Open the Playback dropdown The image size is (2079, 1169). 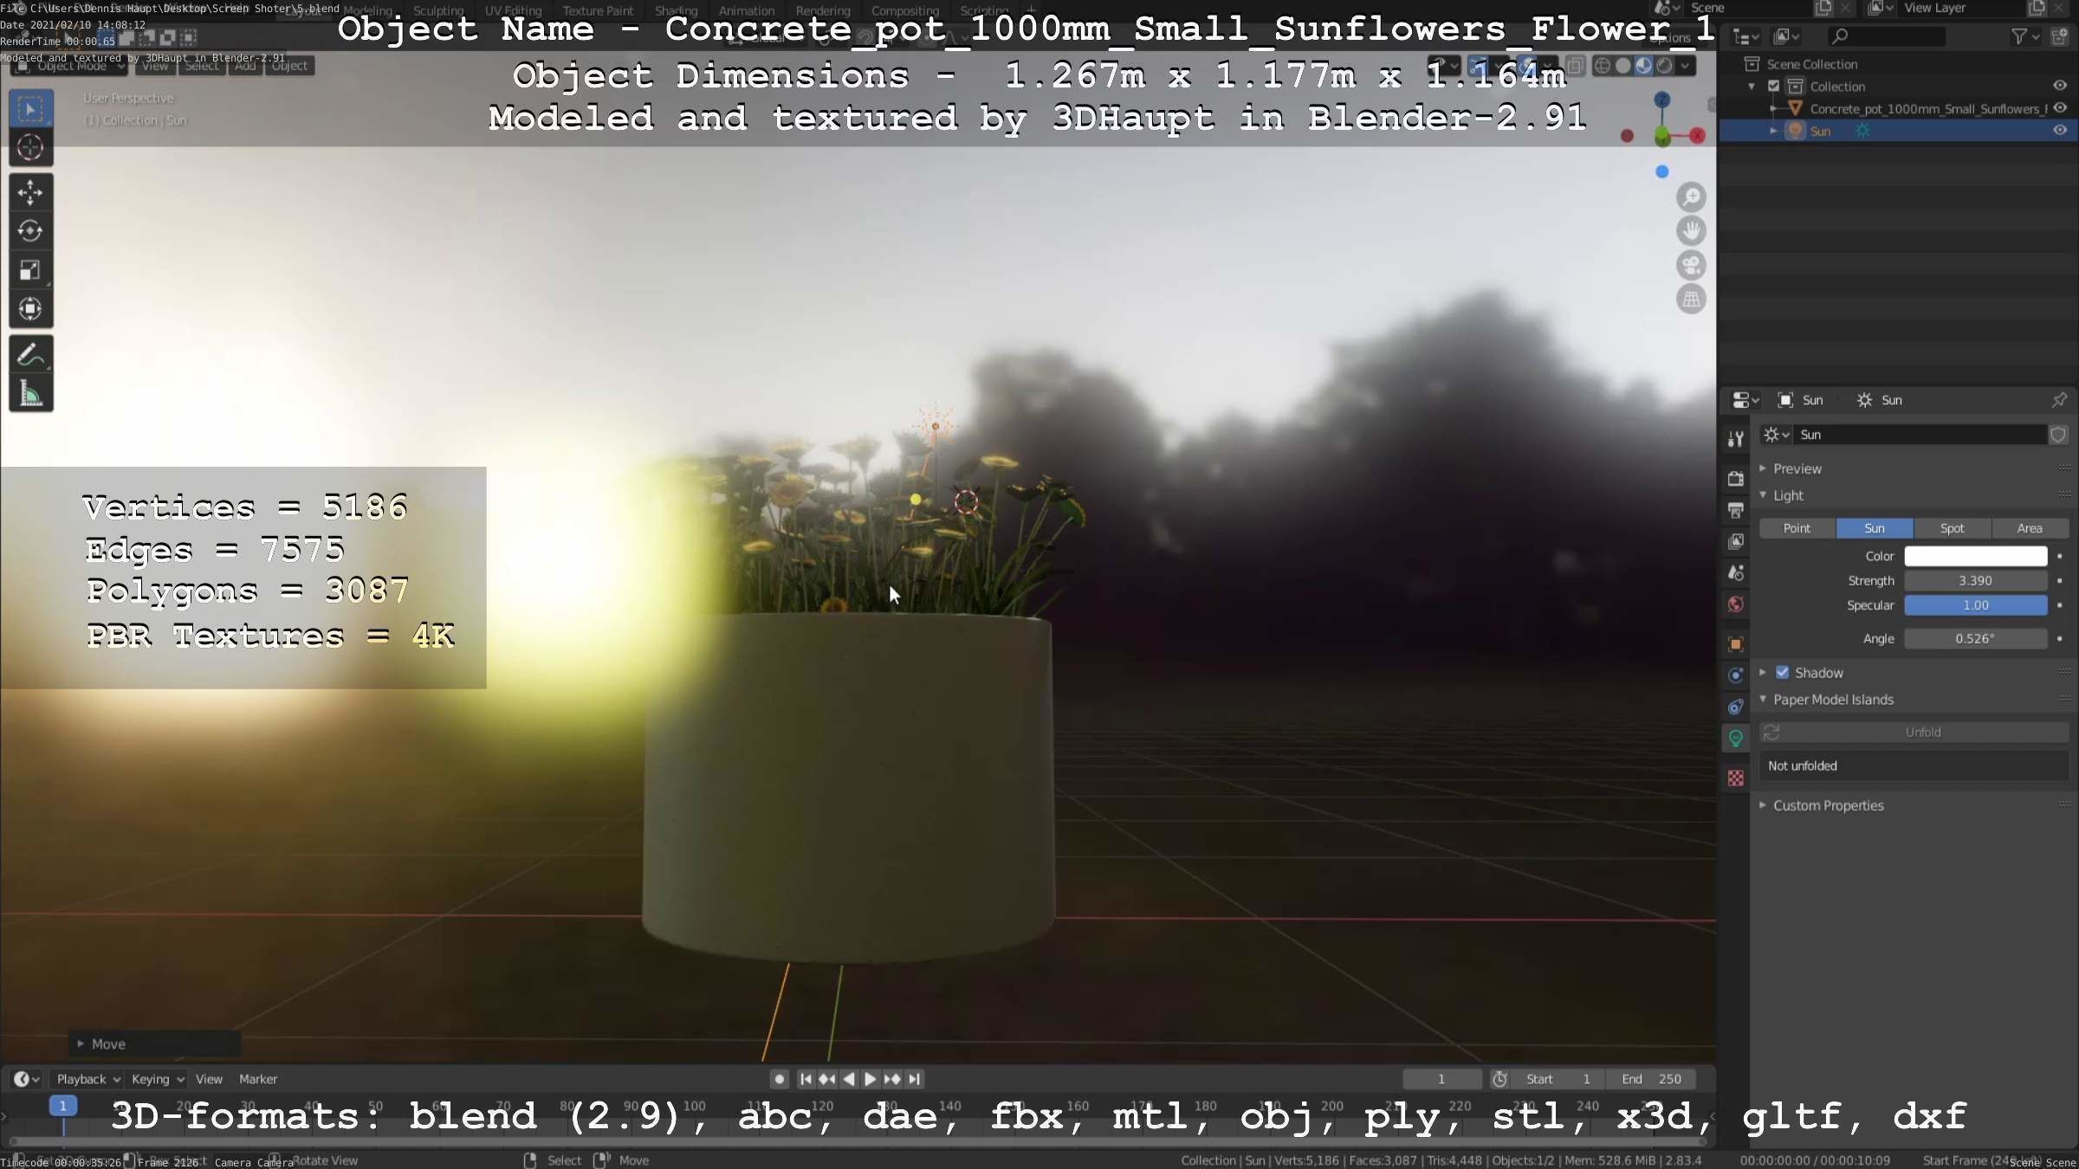pos(87,1079)
